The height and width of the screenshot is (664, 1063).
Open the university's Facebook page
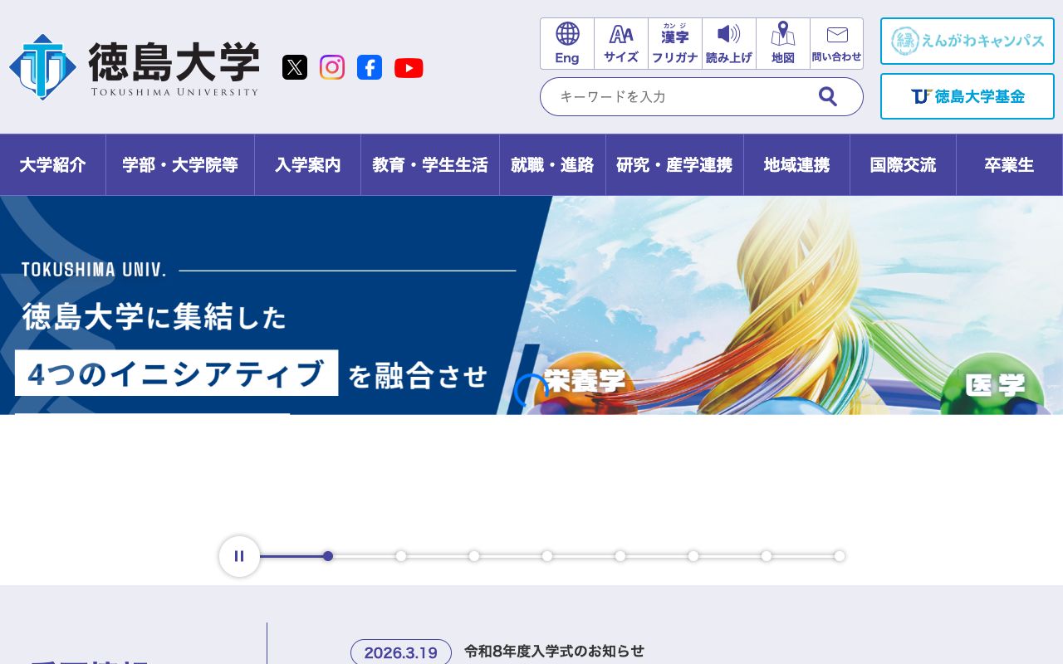coord(370,67)
